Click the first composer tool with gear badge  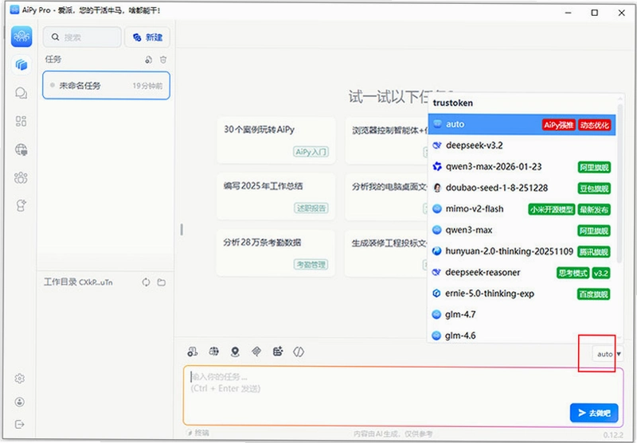pos(193,352)
